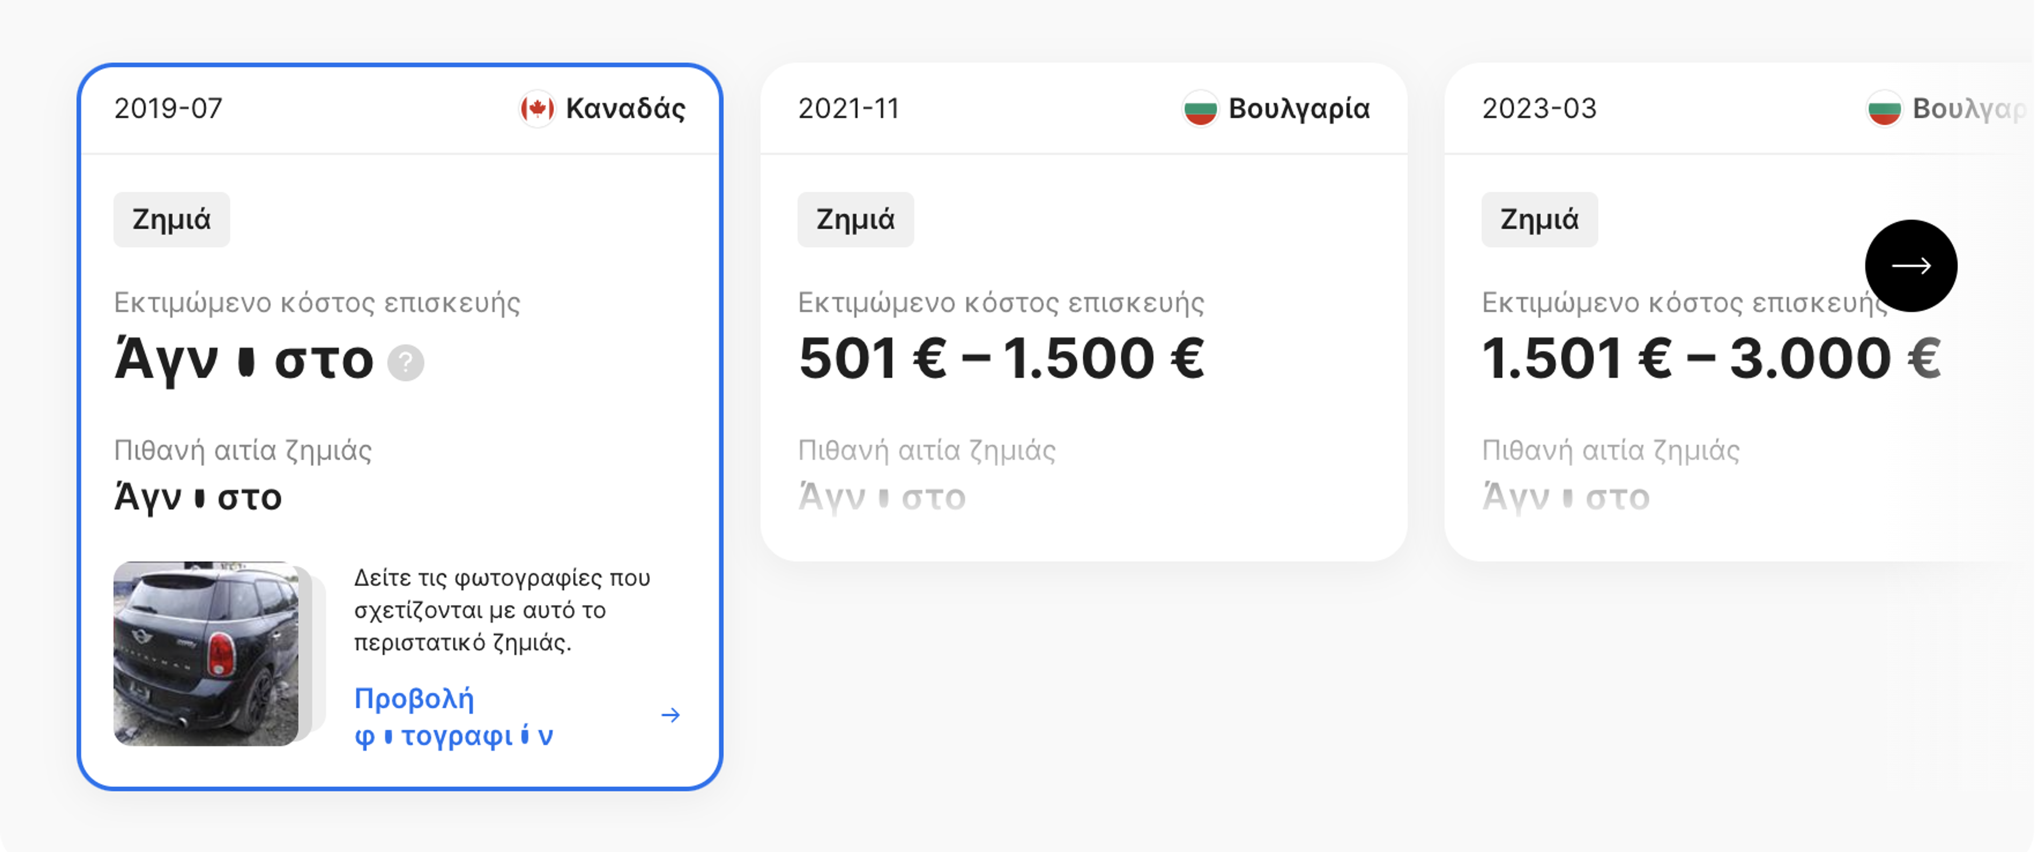
Task: Open the help tooltip beside Άγνωστο cost
Action: (406, 364)
